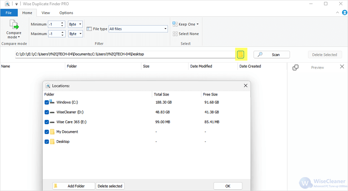This screenshot has width=348, height=191.
Task: Click the Delete Selected button in toolbar
Action: (325, 55)
